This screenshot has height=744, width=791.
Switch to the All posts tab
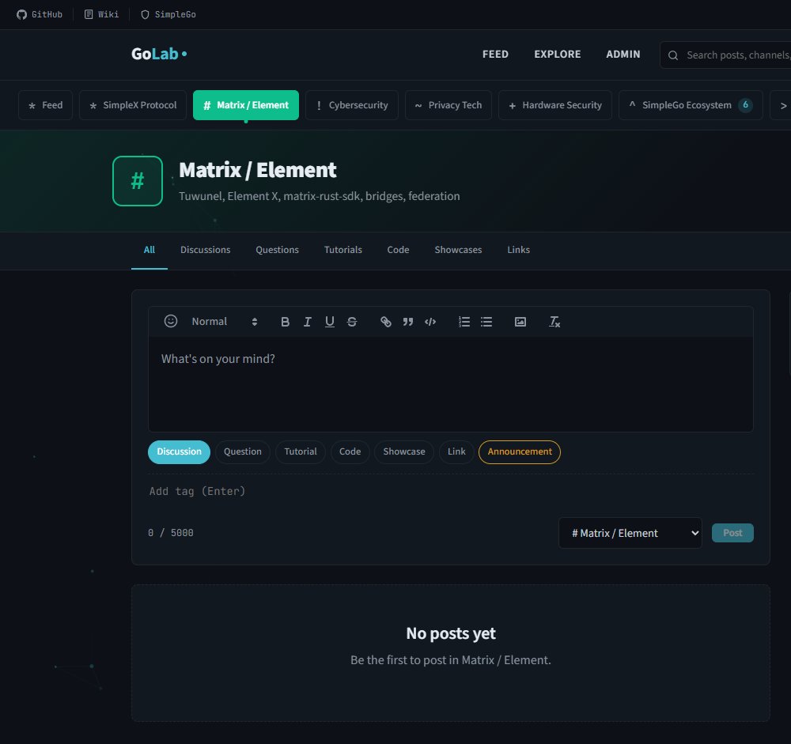149,250
